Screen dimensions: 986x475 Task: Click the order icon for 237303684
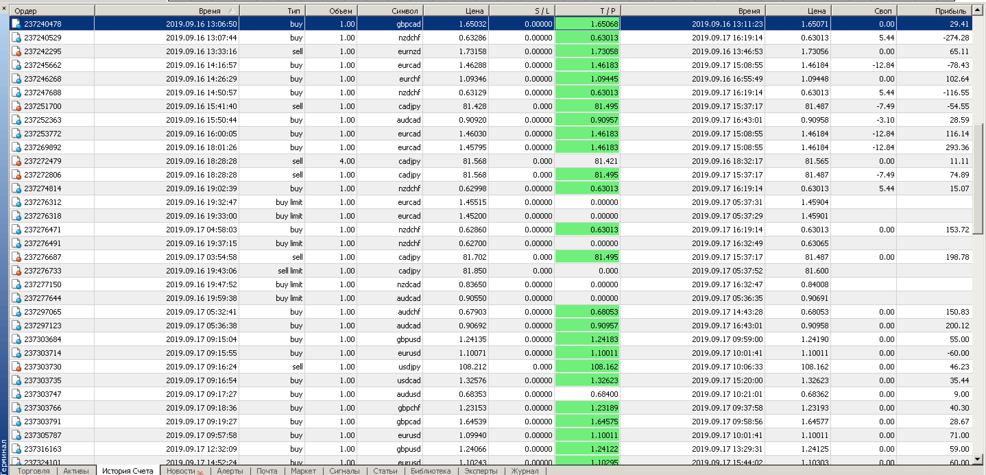16,340
